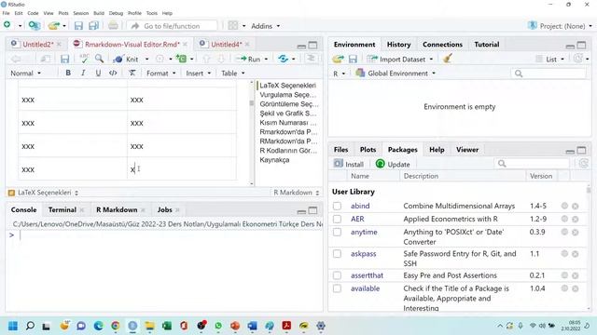
Task: Open the Addins dropdown
Action: pos(265,26)
